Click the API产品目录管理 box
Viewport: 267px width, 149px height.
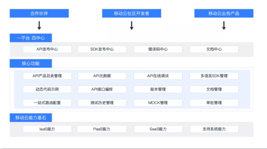47,76
